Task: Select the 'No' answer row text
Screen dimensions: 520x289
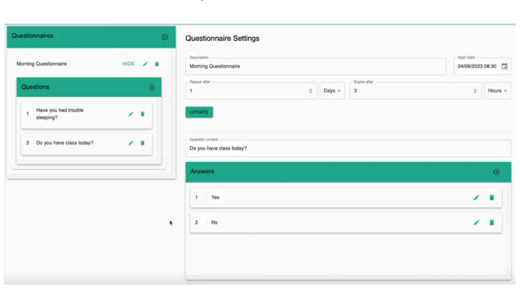Action: (215, 222)
